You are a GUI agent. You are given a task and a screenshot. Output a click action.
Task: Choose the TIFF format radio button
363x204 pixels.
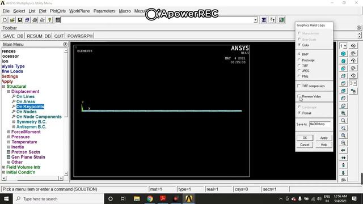tap(299, 66)
